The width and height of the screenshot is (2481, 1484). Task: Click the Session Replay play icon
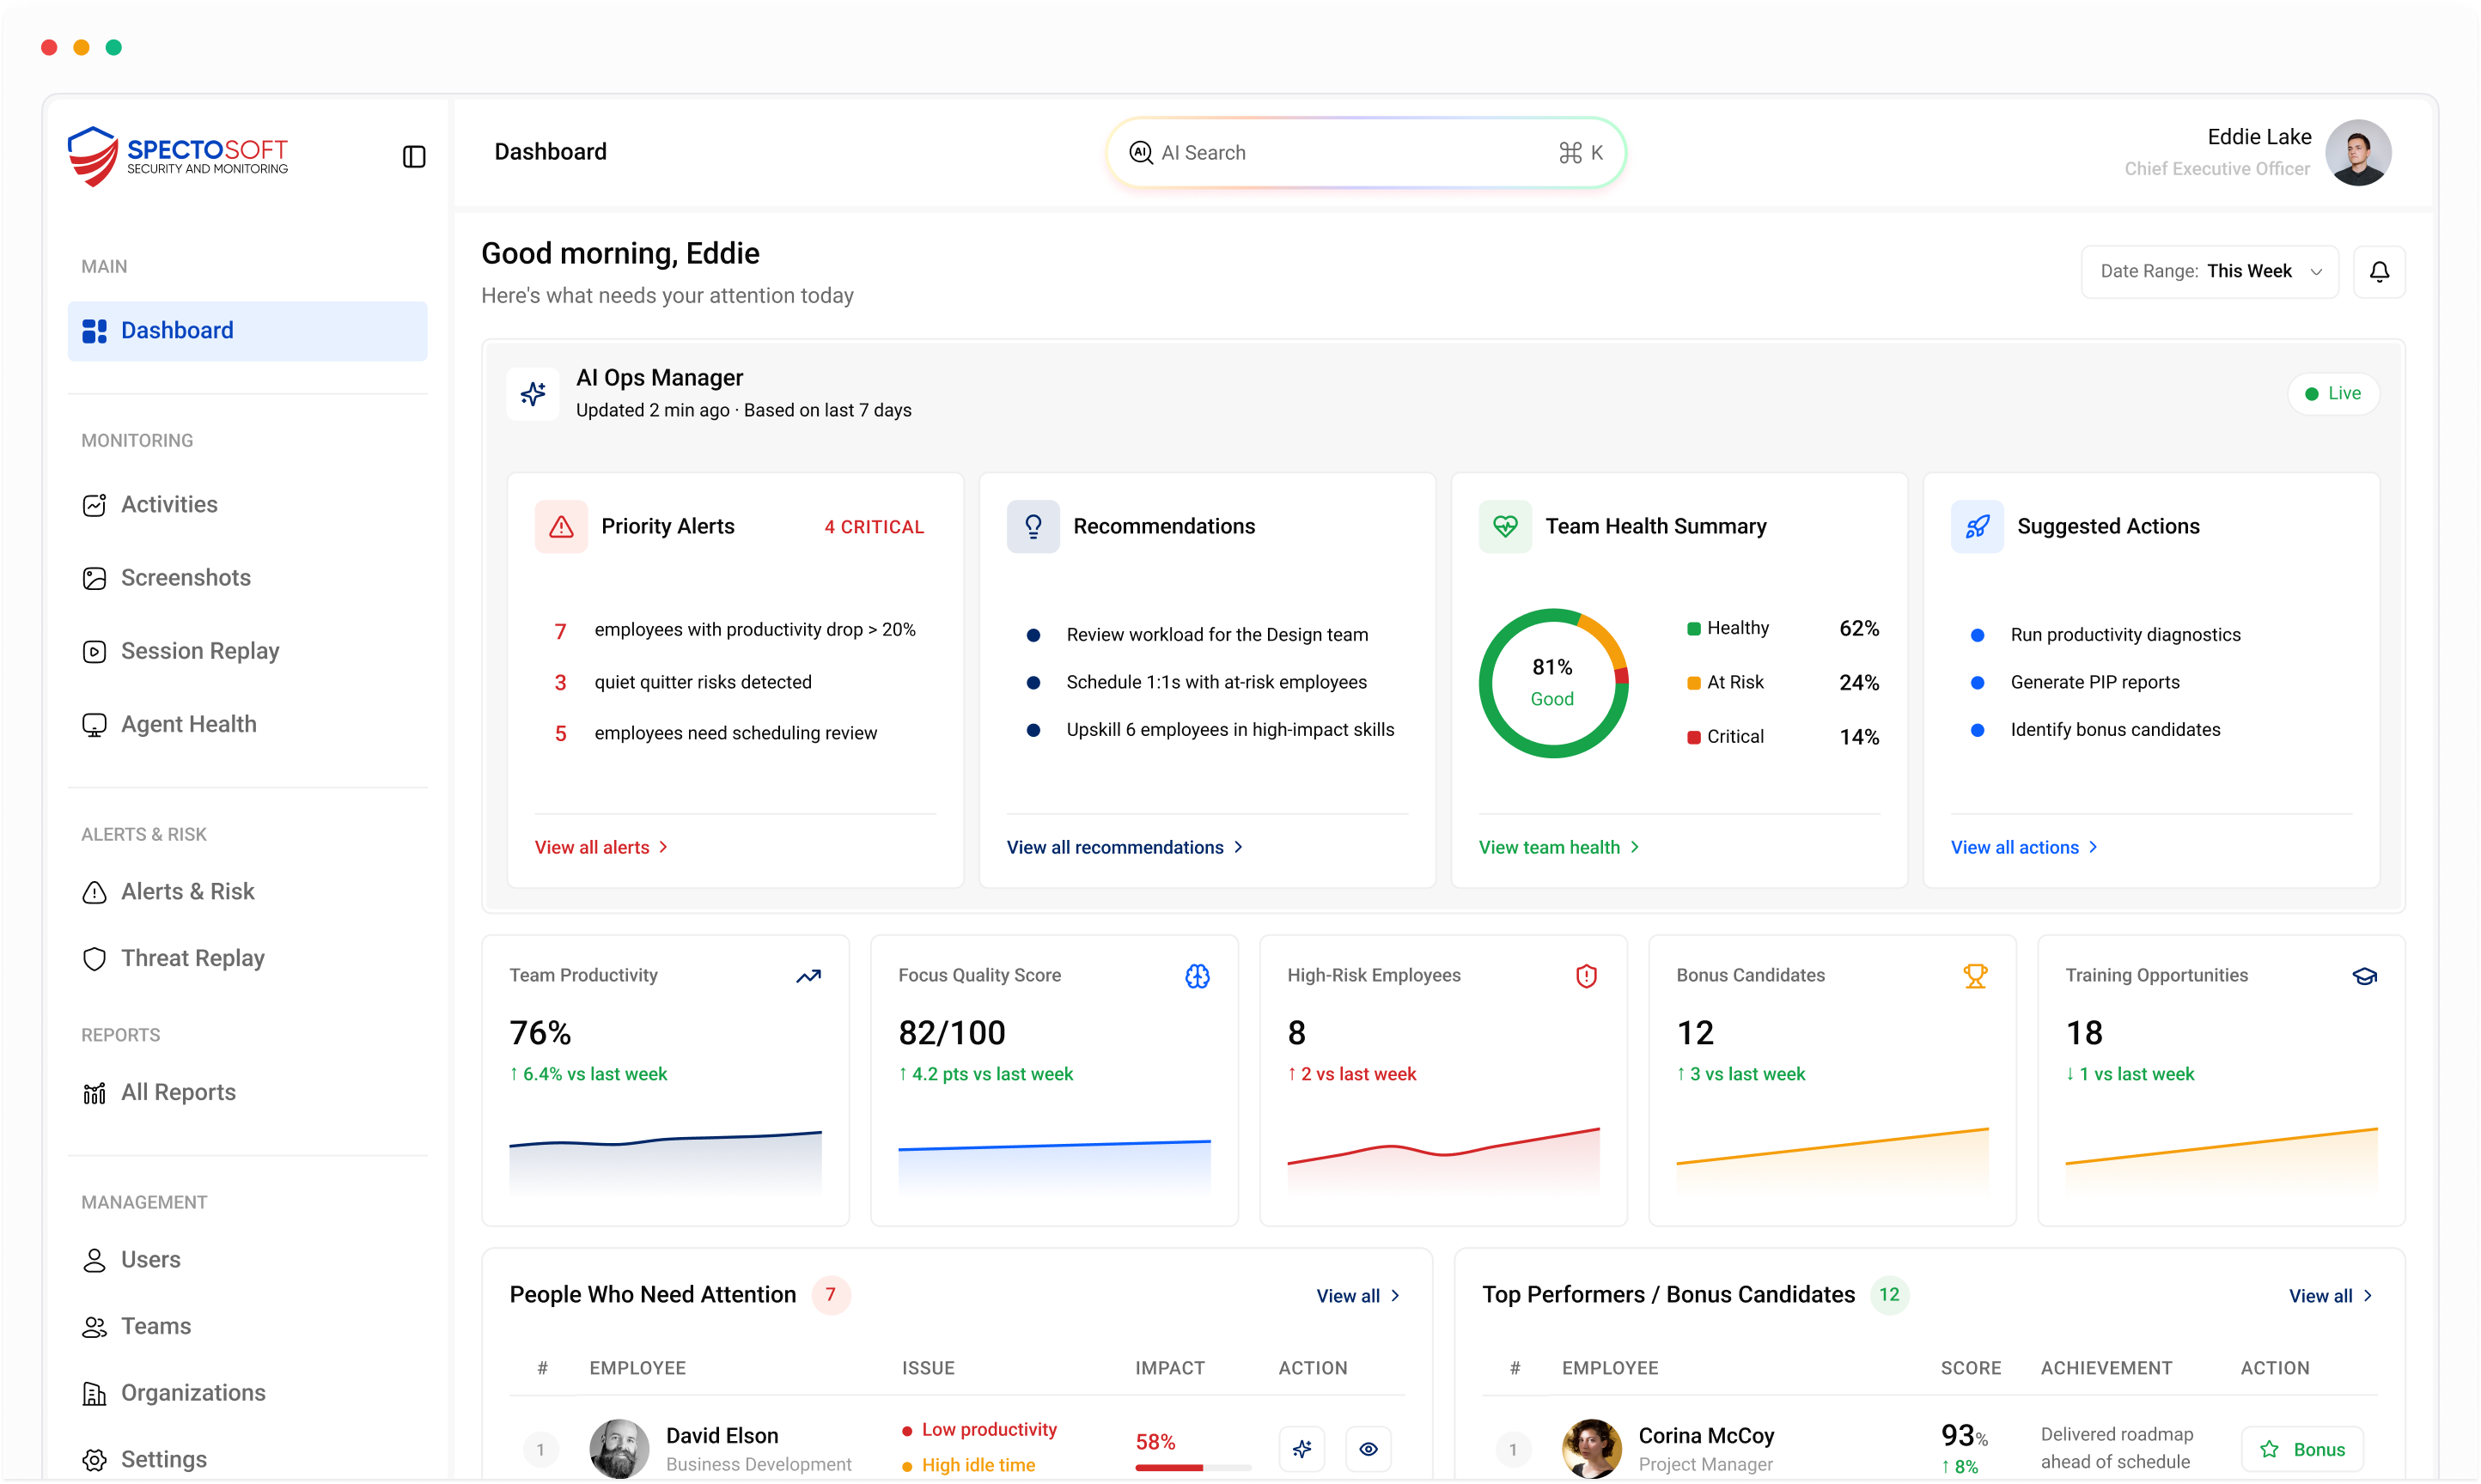(x=94, y=651)
